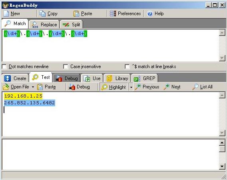Switch to the Match tab
This screenshot has width=227, height=180.
point(15,23)
